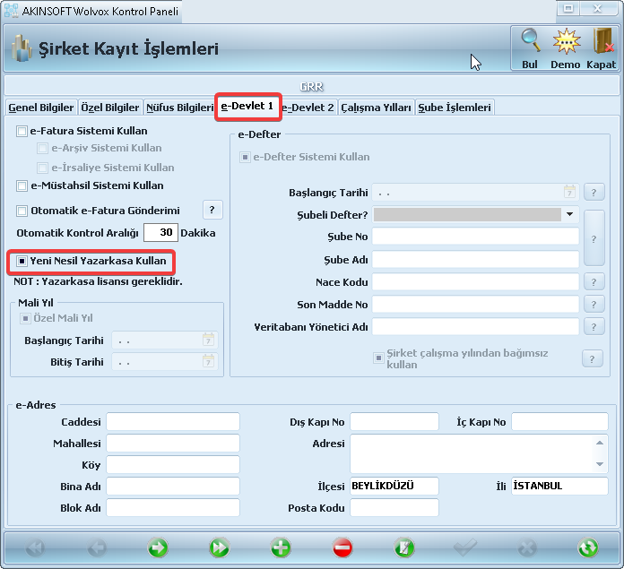Click the İç Kapı No field
Viewport: 624px width, 569px height.
(560, 421)
